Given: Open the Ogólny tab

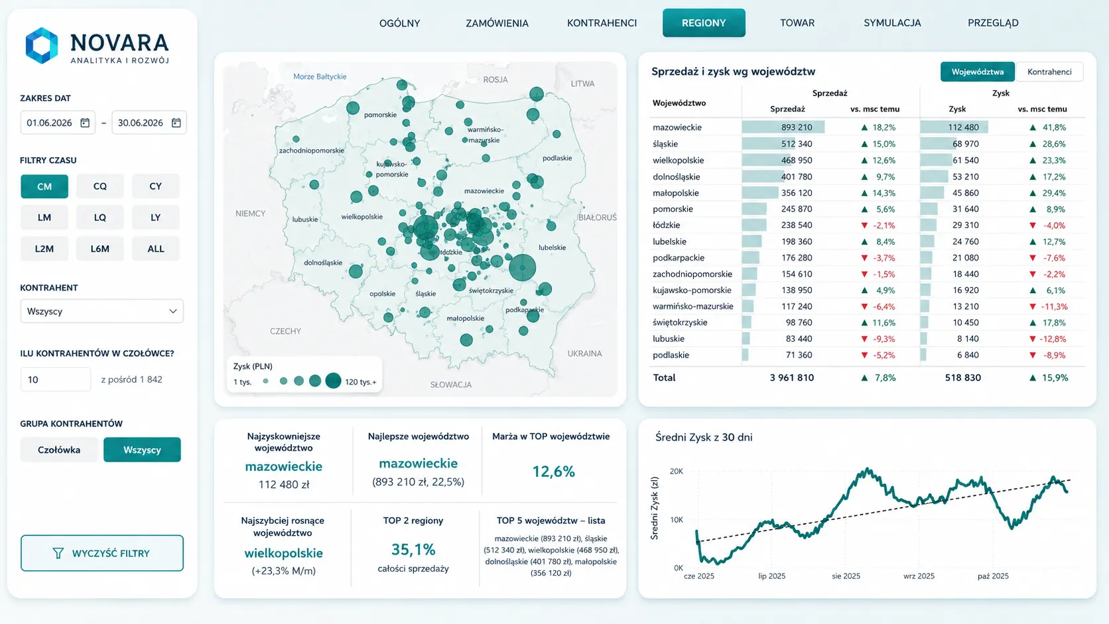Looking at the screenshot, I should pos(400,23).
